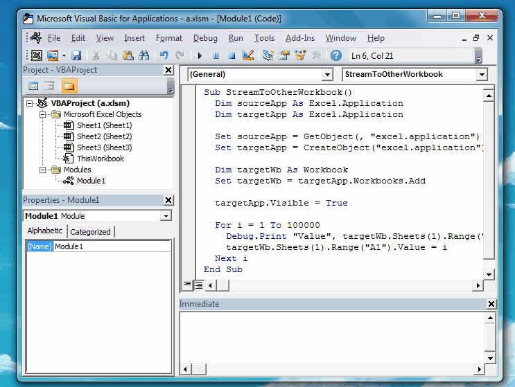The width and height of the screenshot is (515, 387).
Task: Click the VBA application icon in the menu bar
Action: pos(36,37)
